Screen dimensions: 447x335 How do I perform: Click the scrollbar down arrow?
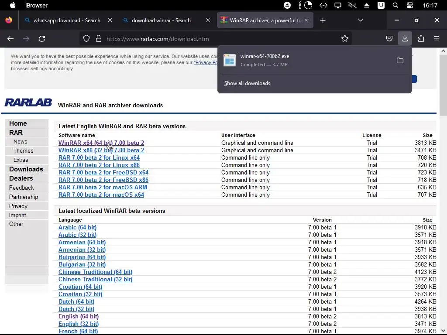coord(443,331)
